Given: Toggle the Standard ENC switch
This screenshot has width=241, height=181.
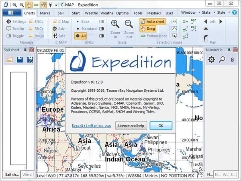Looking at the screenshot, I should pos(102,29).
